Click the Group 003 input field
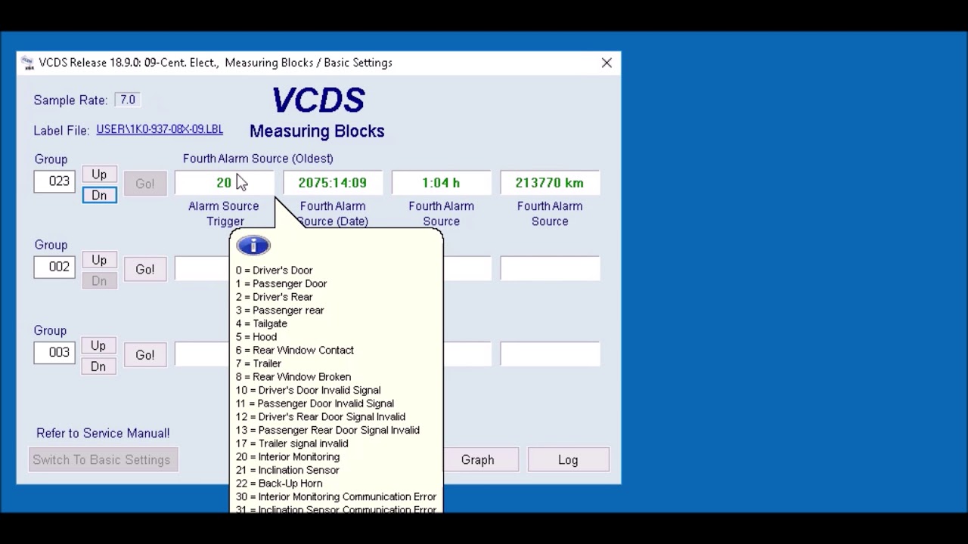 click(54, 352)
